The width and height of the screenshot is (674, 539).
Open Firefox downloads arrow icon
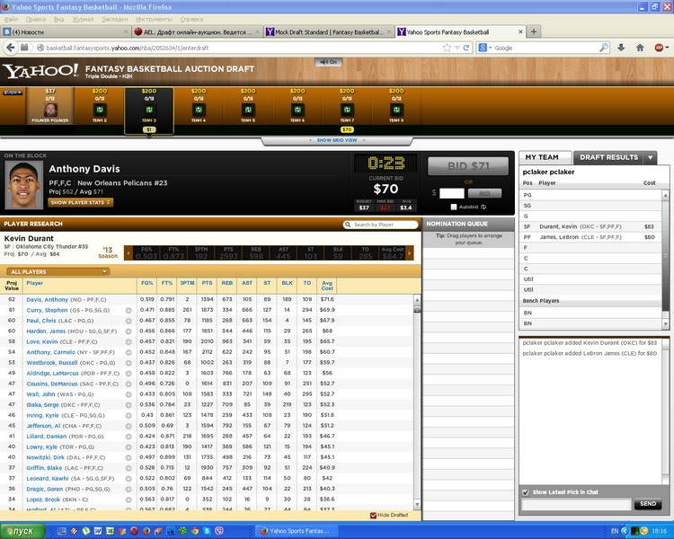pyautogui.click(x=621, y=48)
